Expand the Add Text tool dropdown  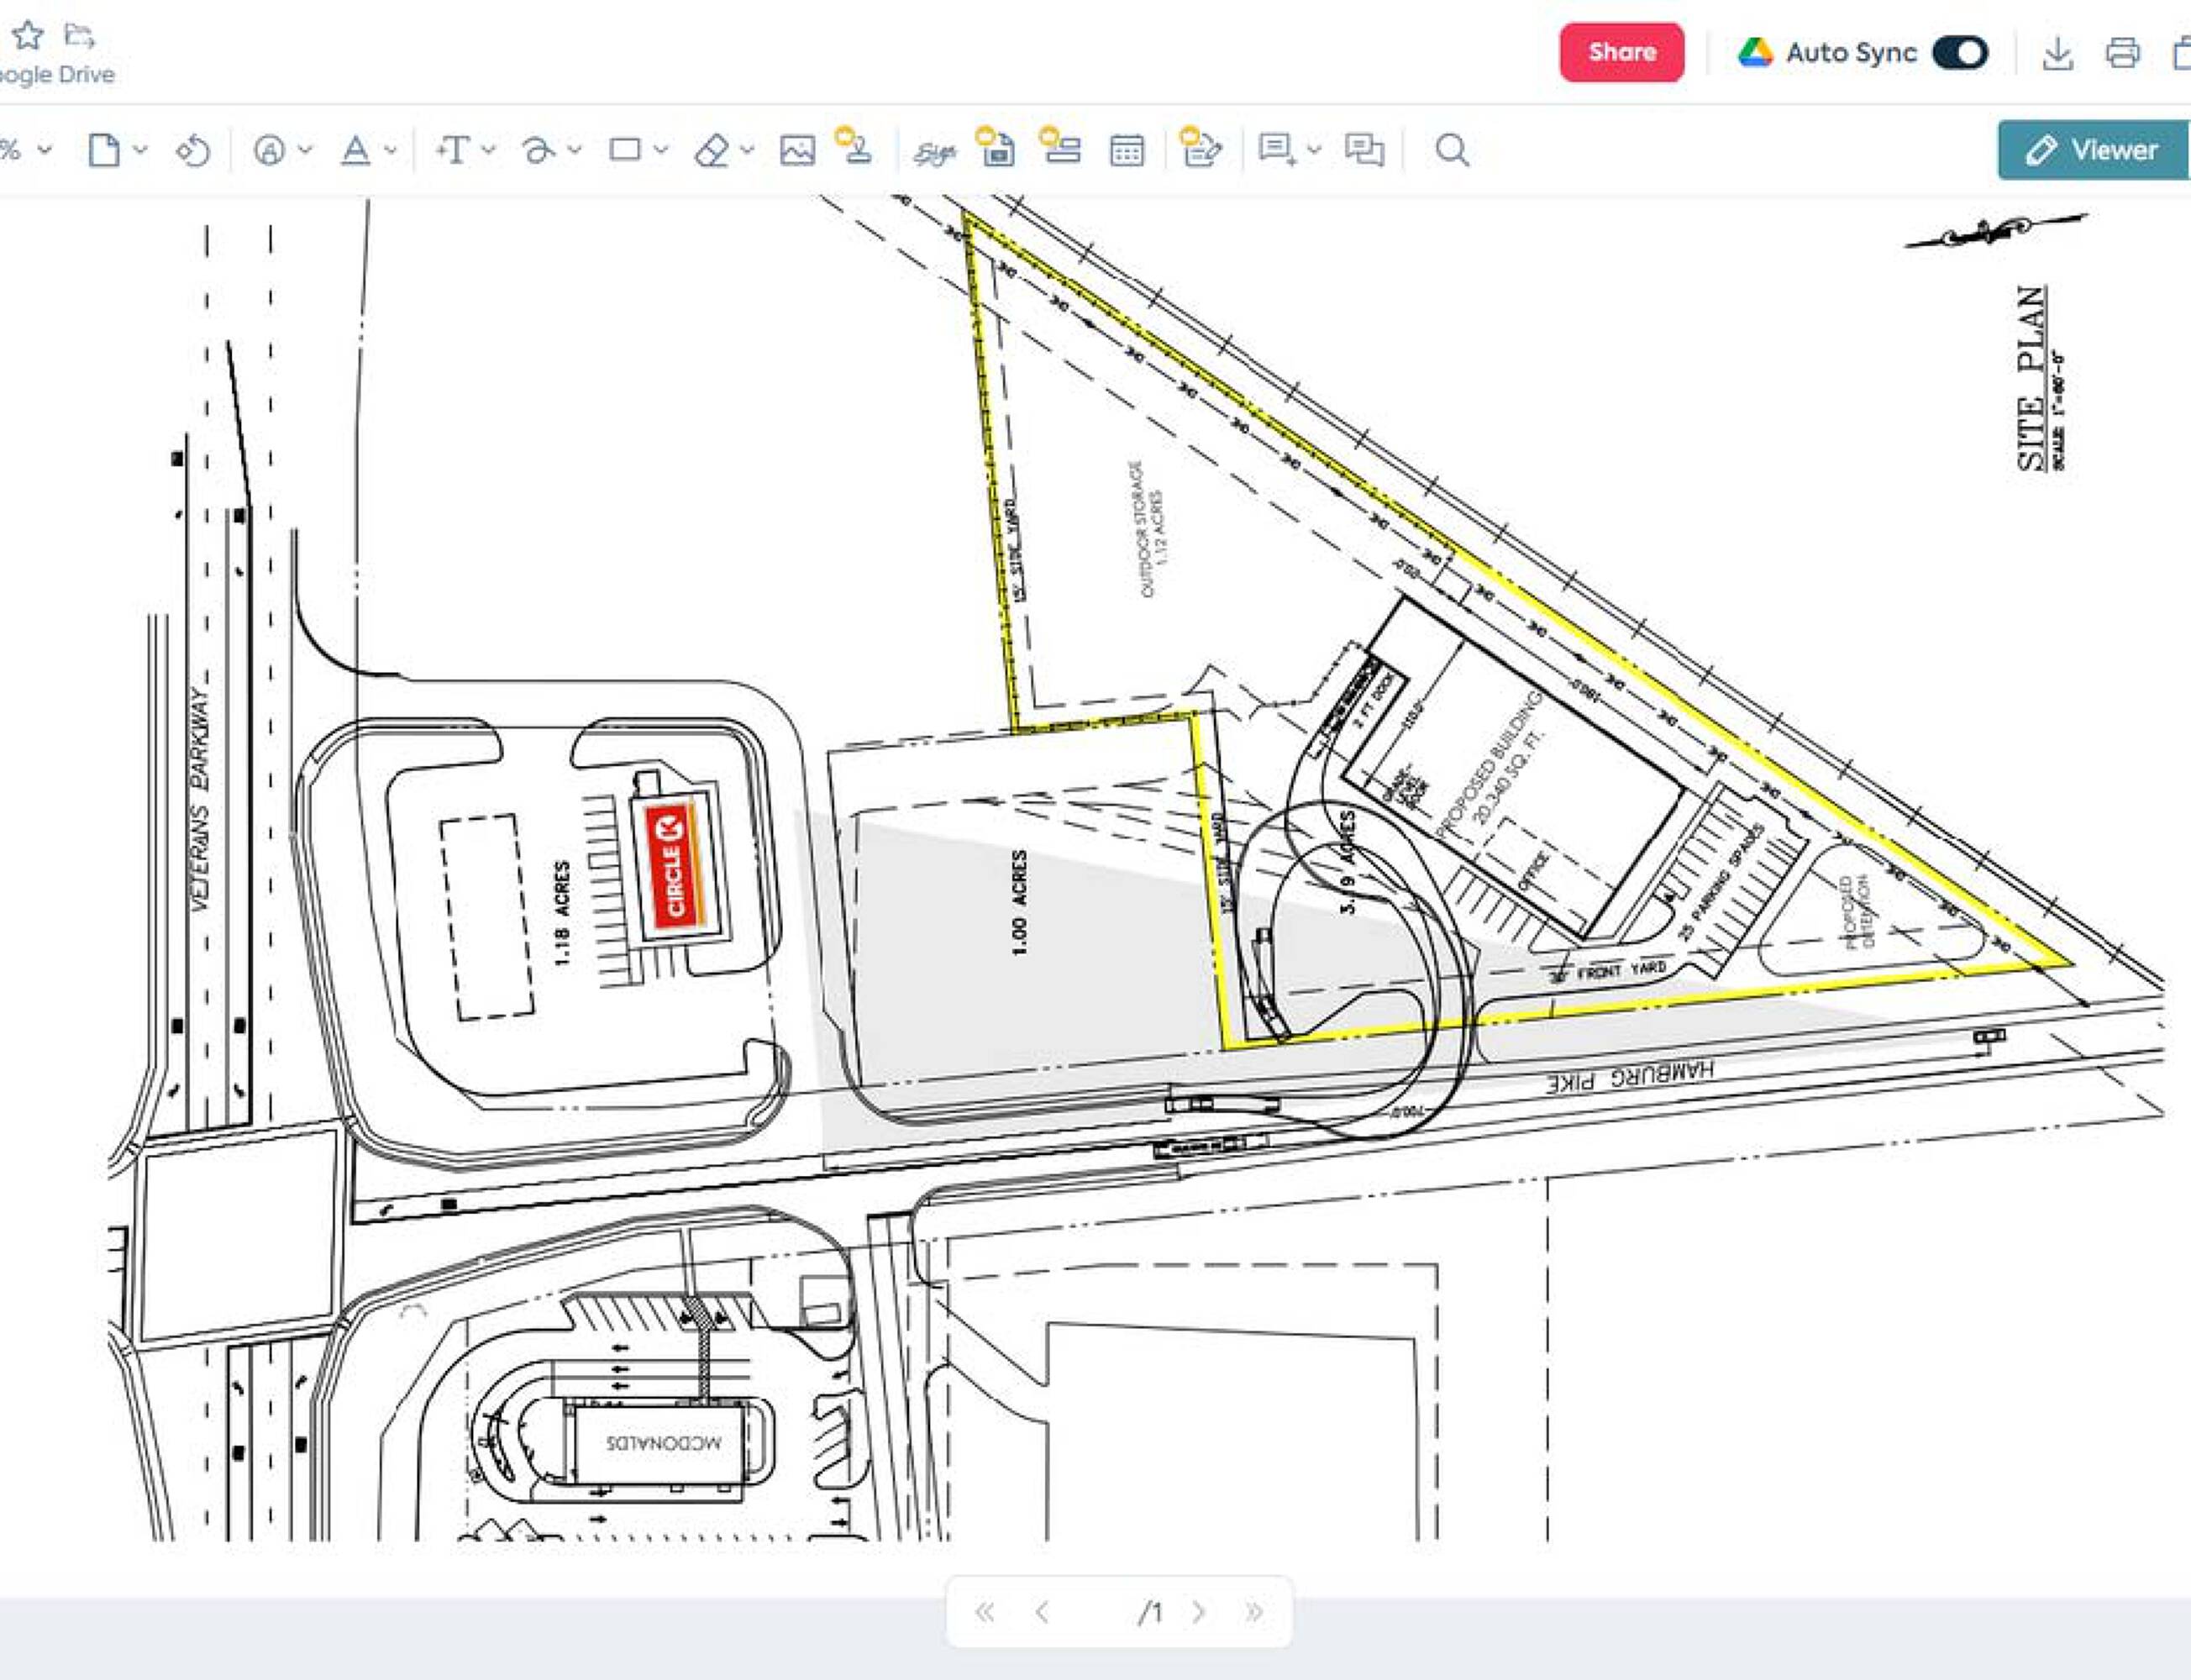click(489, 150)
